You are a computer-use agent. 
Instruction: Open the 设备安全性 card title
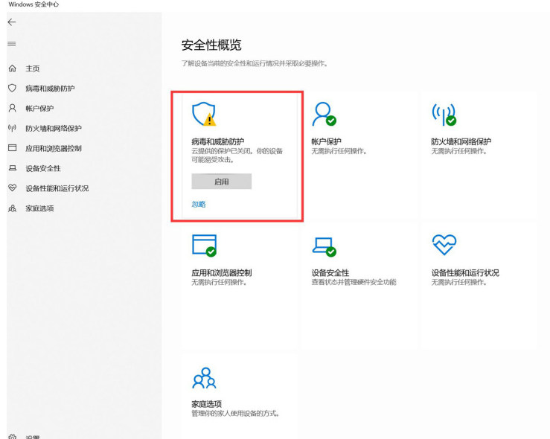pyautogui.click(x=330, y=272)
